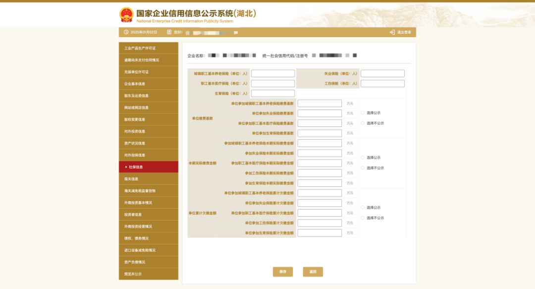Click the 保存 save button
Viewport: 535px width, 289px height.
(x=283, y=272)
